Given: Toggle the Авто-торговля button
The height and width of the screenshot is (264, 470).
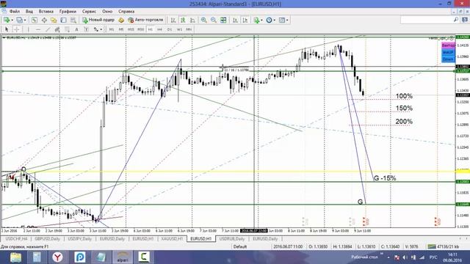Looking at the screenshot, I should point(145,20).
